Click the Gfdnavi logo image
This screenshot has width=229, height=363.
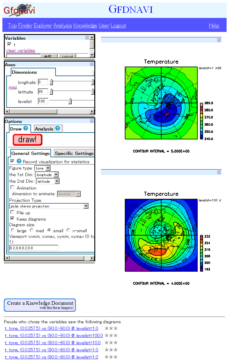[19, 10]
